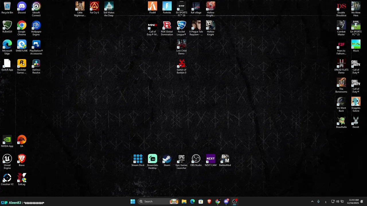367x206 pixels.
Task: Select the Muck desktop icon
Action: (x=356, y=46)
